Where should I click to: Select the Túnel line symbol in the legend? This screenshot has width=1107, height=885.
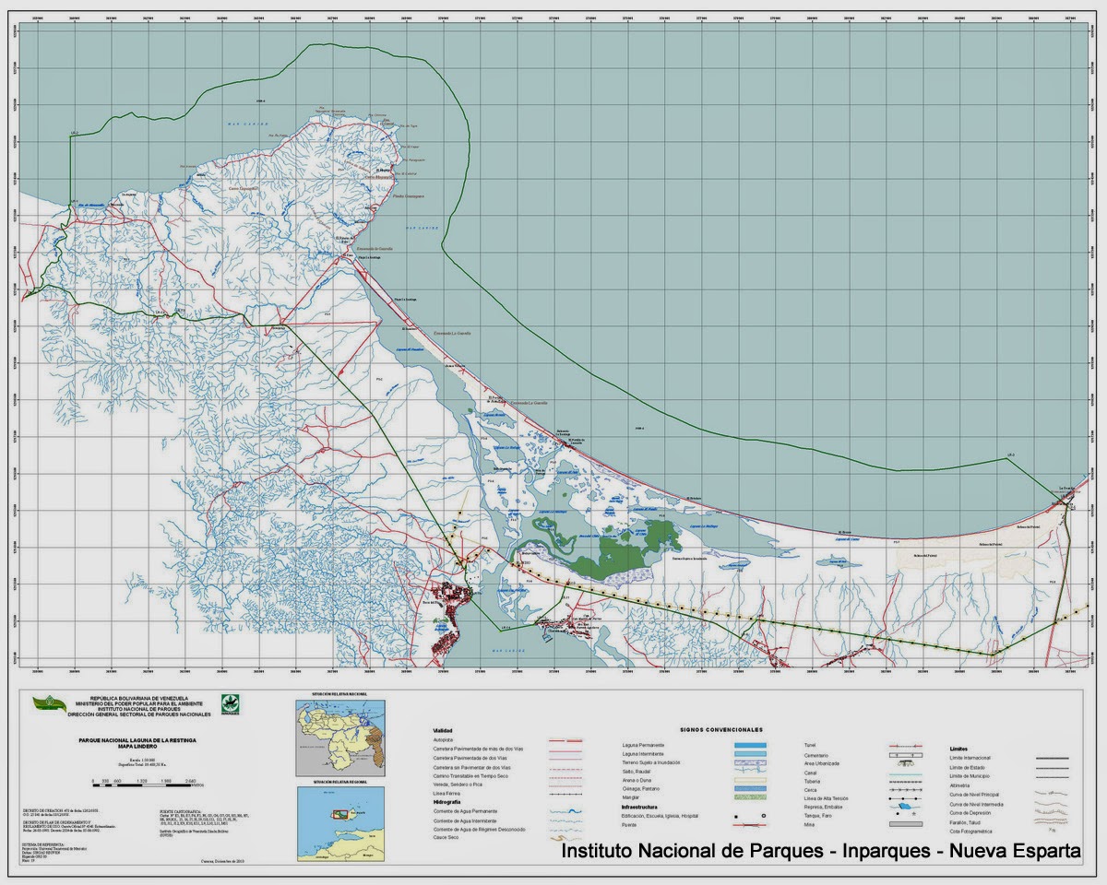click(x=905, y=744)
